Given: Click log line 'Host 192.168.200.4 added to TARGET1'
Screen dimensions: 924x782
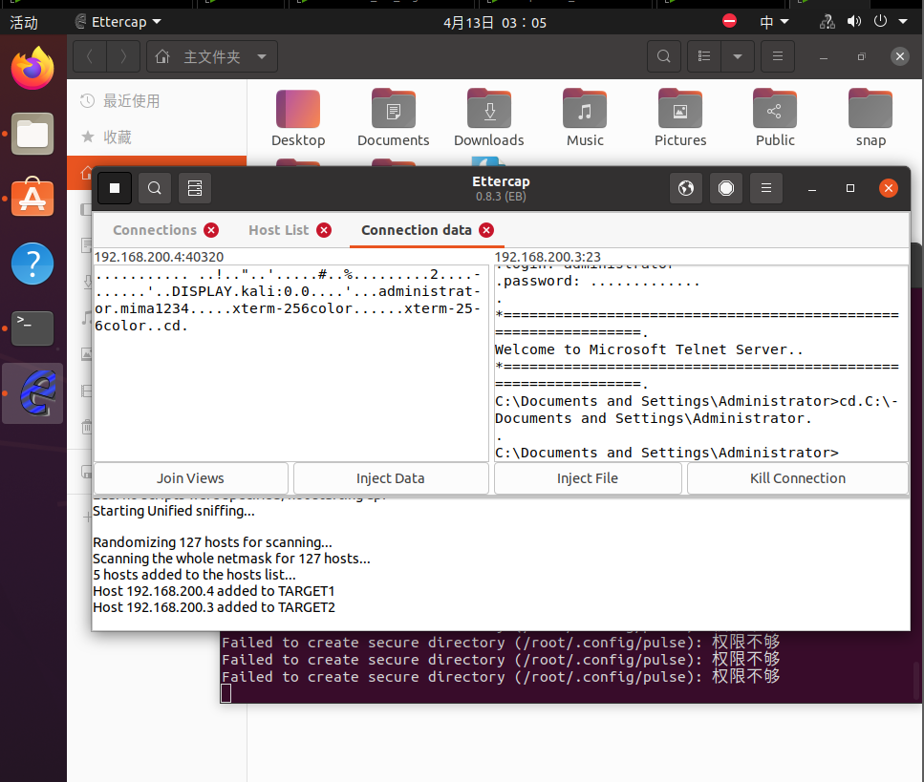Looking at the screenshot, I should point(214,591).
